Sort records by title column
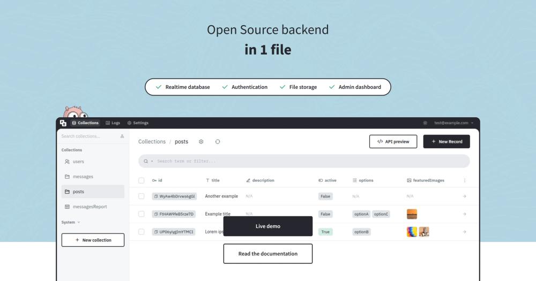The image size is (536, 281). click(x=213, y=180)
